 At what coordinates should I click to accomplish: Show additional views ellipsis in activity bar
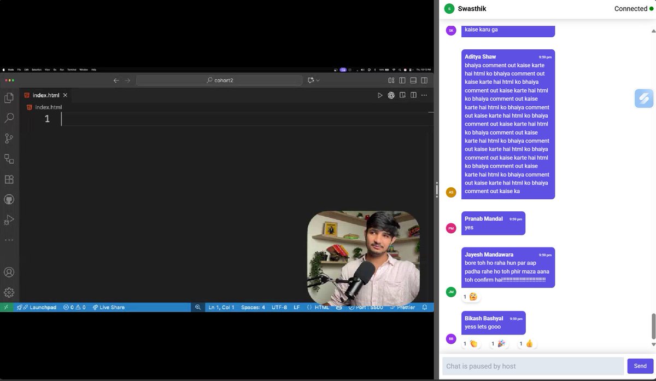click(9, 240)
